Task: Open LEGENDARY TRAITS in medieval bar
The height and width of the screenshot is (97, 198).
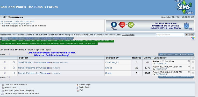Action: coord(72,43)
